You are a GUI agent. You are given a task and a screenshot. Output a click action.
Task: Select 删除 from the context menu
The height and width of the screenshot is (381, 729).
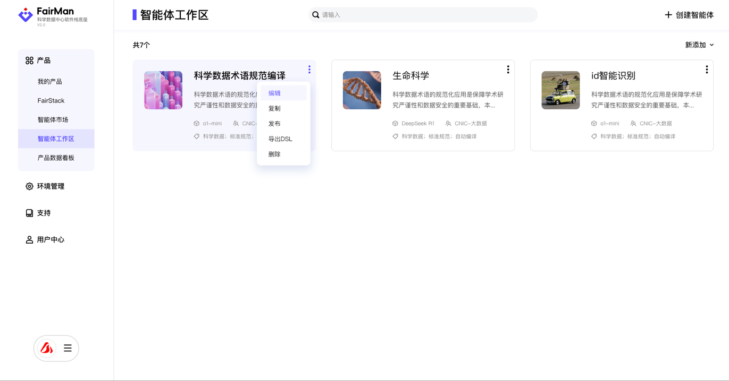tap(274, 154)
